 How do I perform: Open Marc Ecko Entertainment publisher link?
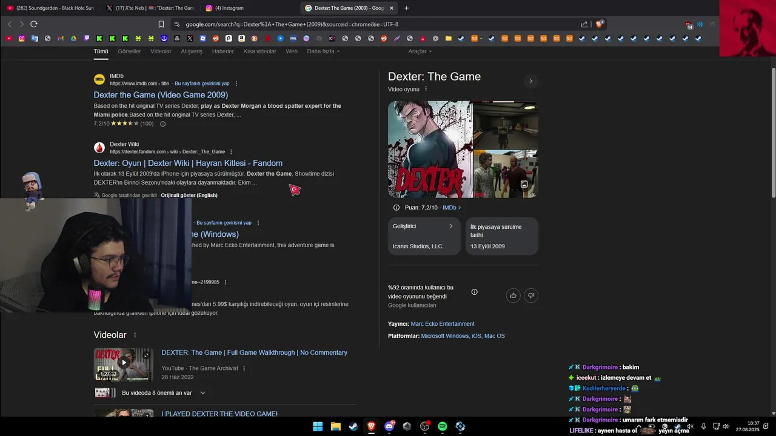[x=443, y=324]
